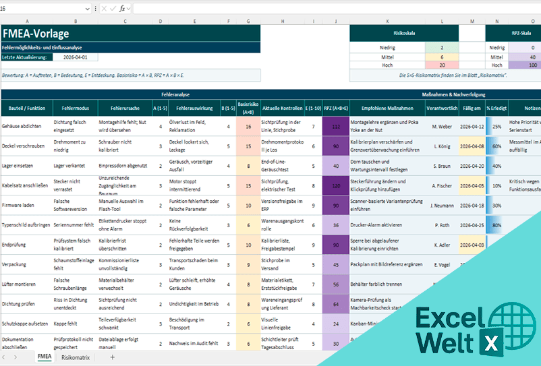Click the red Hoch risk value 20
The height and width of the screenshot is (366, 541).
coord(442,65)
